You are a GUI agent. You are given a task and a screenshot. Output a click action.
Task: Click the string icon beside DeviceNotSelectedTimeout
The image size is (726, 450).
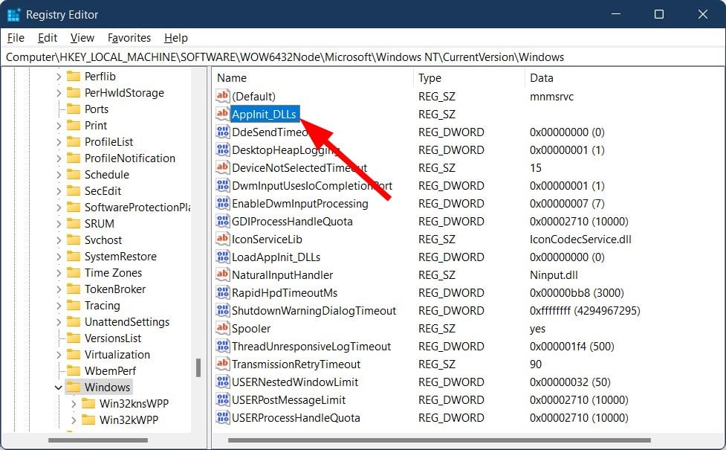(x=223, y=167)
